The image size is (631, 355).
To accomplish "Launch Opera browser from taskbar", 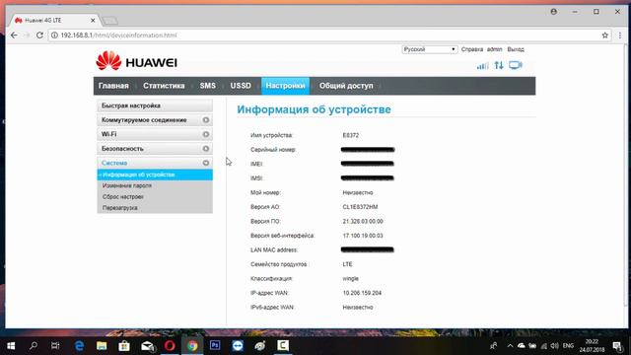I will 170,346.
